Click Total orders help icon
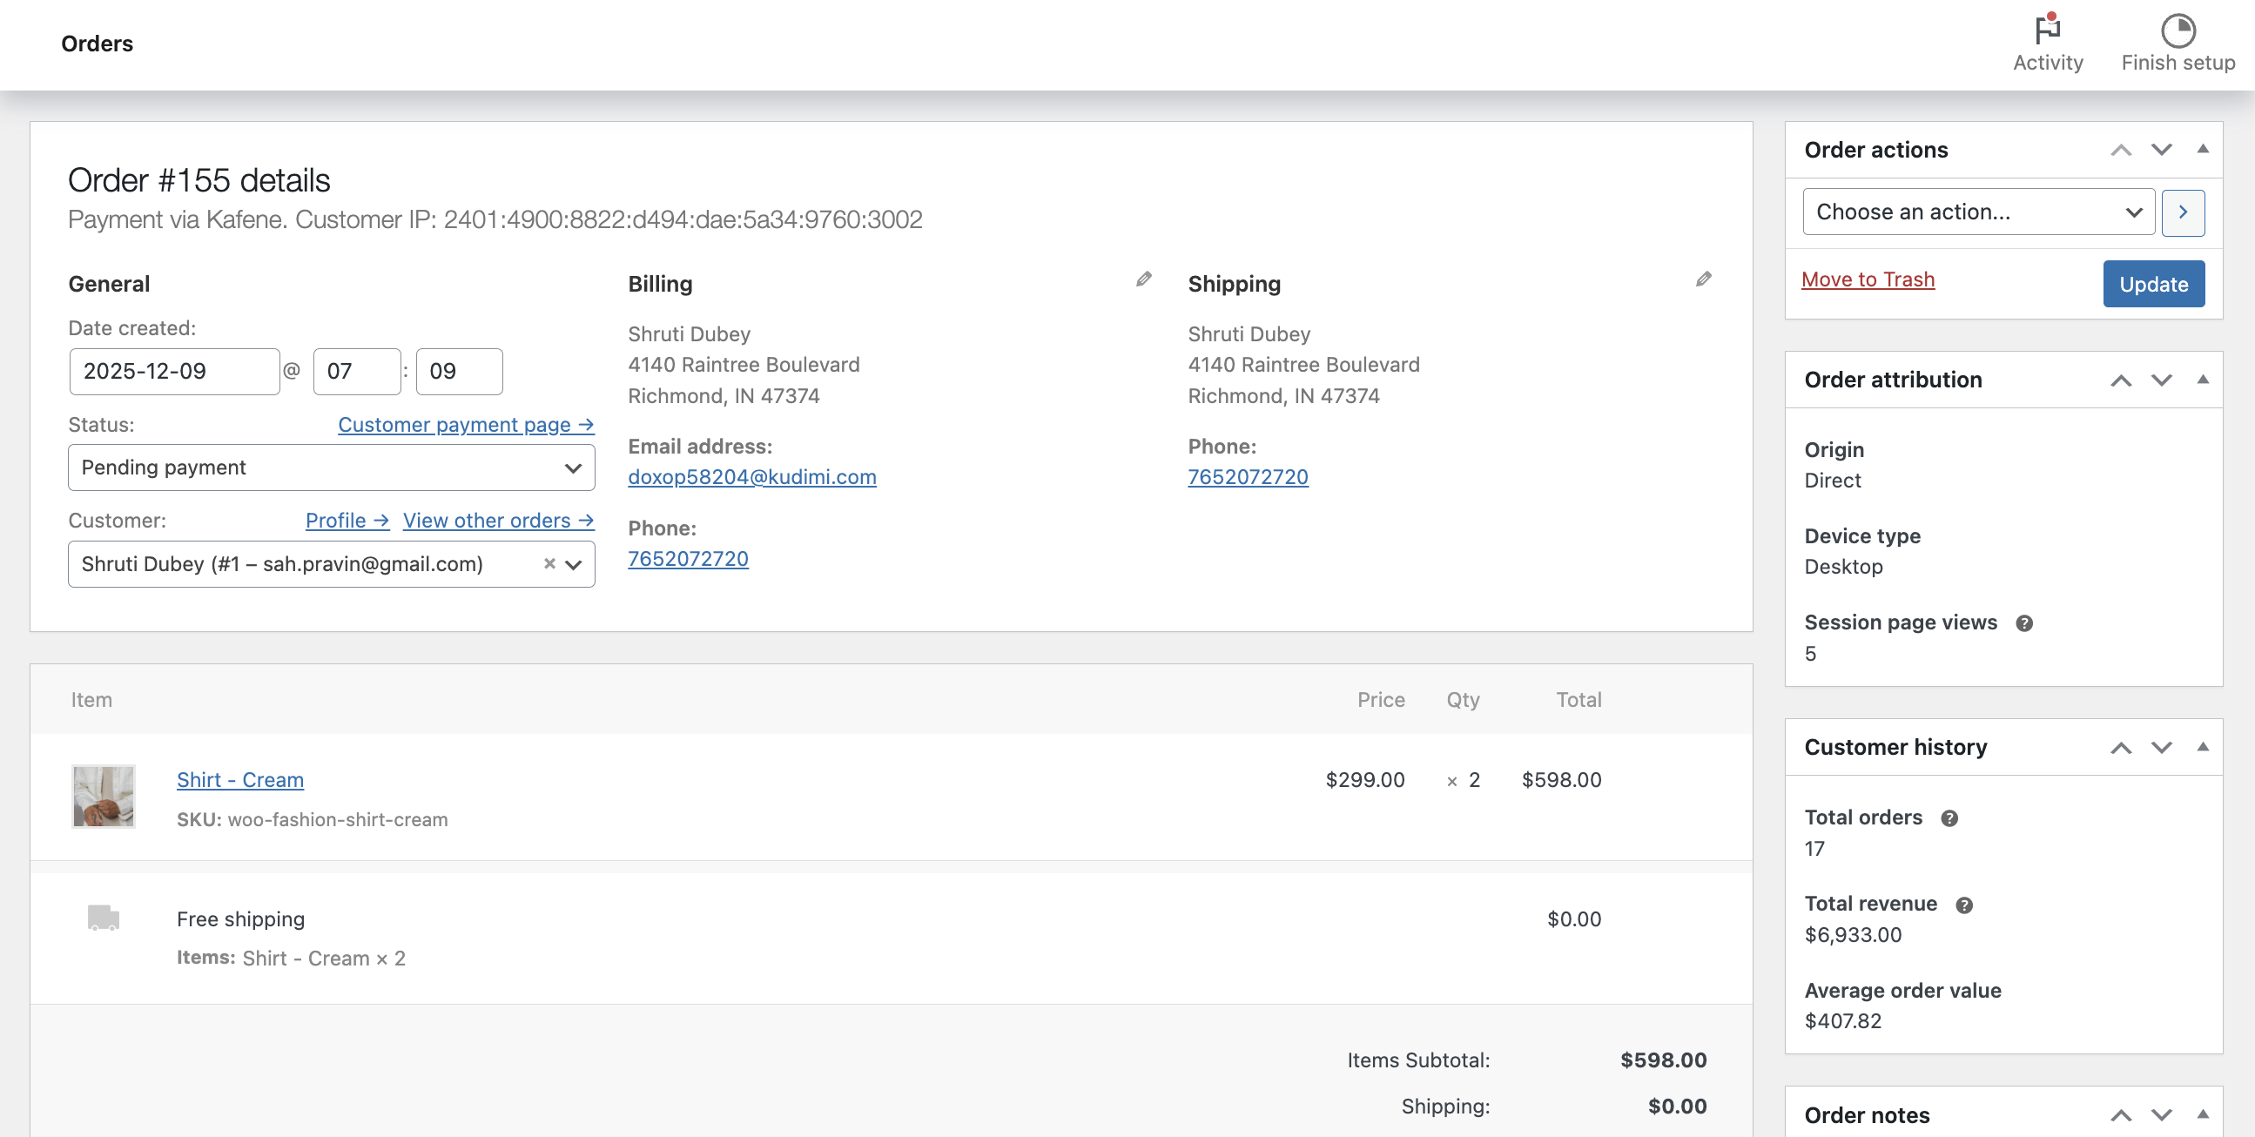 [1949, 818]
